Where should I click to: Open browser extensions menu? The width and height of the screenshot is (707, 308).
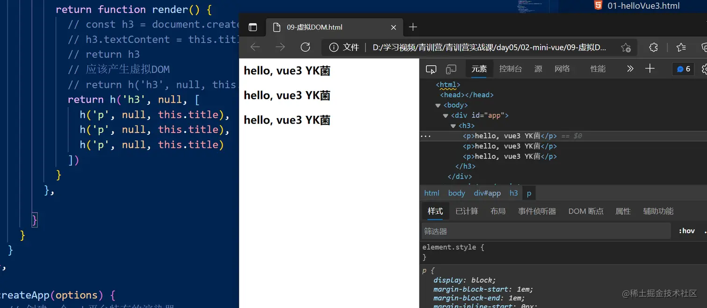pyautogui.click(x=654, y=47)
